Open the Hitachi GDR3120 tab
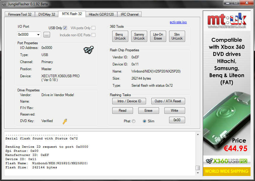Image resolution: width=255 pixels, height=181 pixels. (x=101, y=14)
